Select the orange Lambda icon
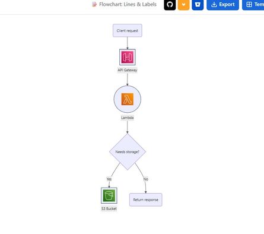The image size is (264, 234). pos(128,99)
